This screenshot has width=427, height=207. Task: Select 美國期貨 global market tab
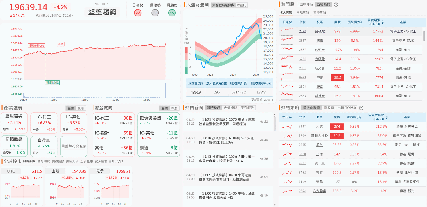(72, 162)
